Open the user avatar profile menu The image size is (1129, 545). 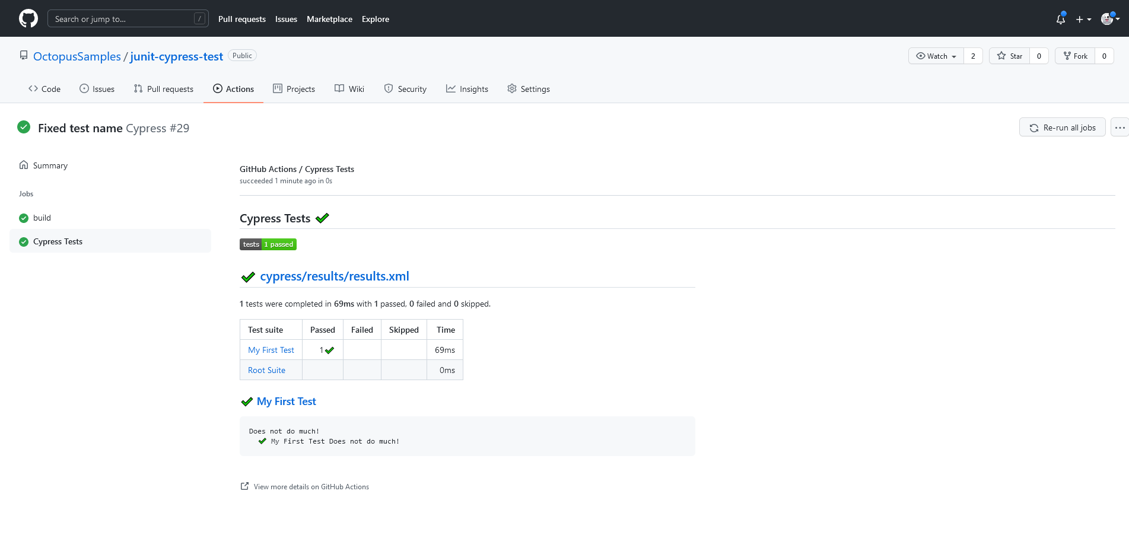coord(1109,19)
